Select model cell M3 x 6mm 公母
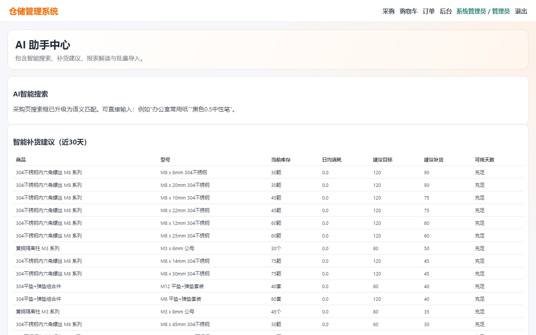 [x=177, y=248]
